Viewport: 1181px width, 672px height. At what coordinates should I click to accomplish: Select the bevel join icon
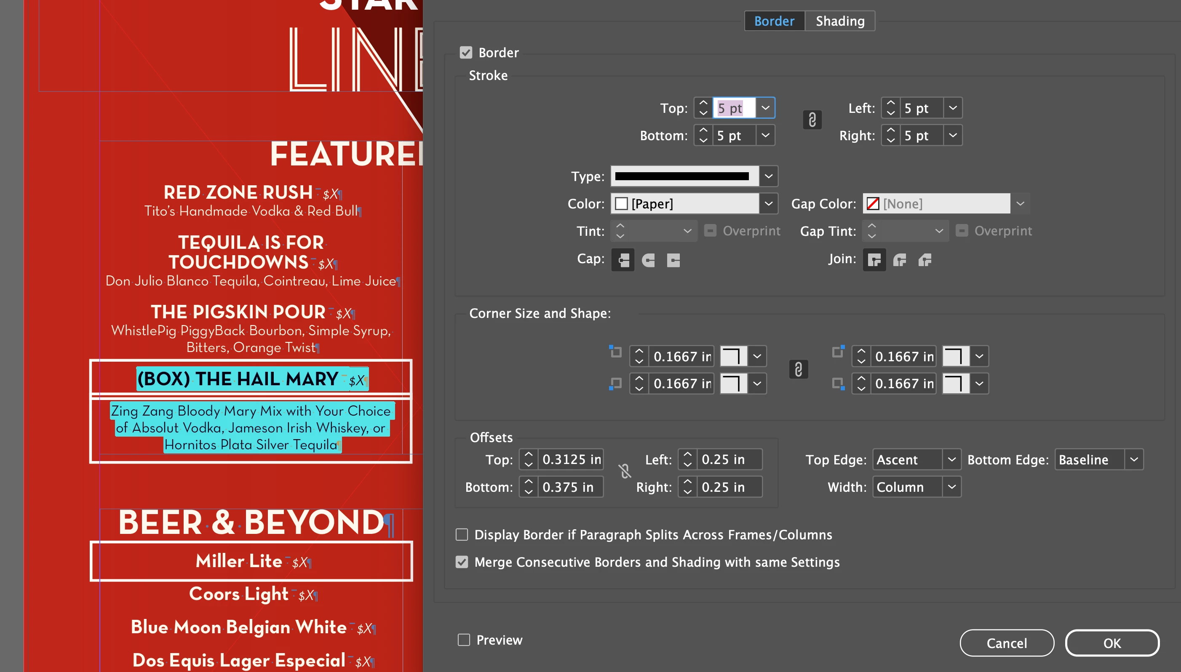pos(925,260)
